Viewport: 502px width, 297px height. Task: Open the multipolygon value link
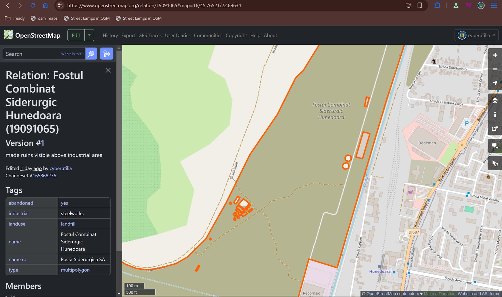(x=75, y=270)
